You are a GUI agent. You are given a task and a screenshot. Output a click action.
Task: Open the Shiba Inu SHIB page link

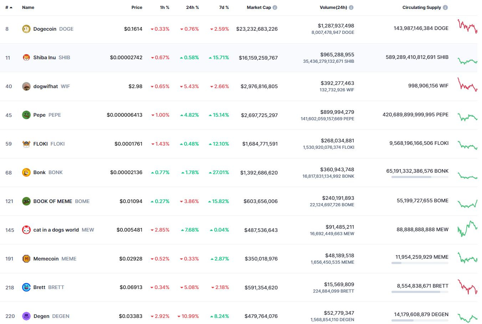(x=52, y=57)
